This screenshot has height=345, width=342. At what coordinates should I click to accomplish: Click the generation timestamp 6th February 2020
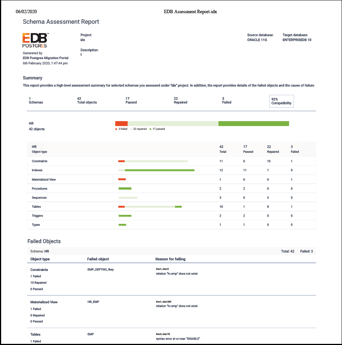pos(45,63)
